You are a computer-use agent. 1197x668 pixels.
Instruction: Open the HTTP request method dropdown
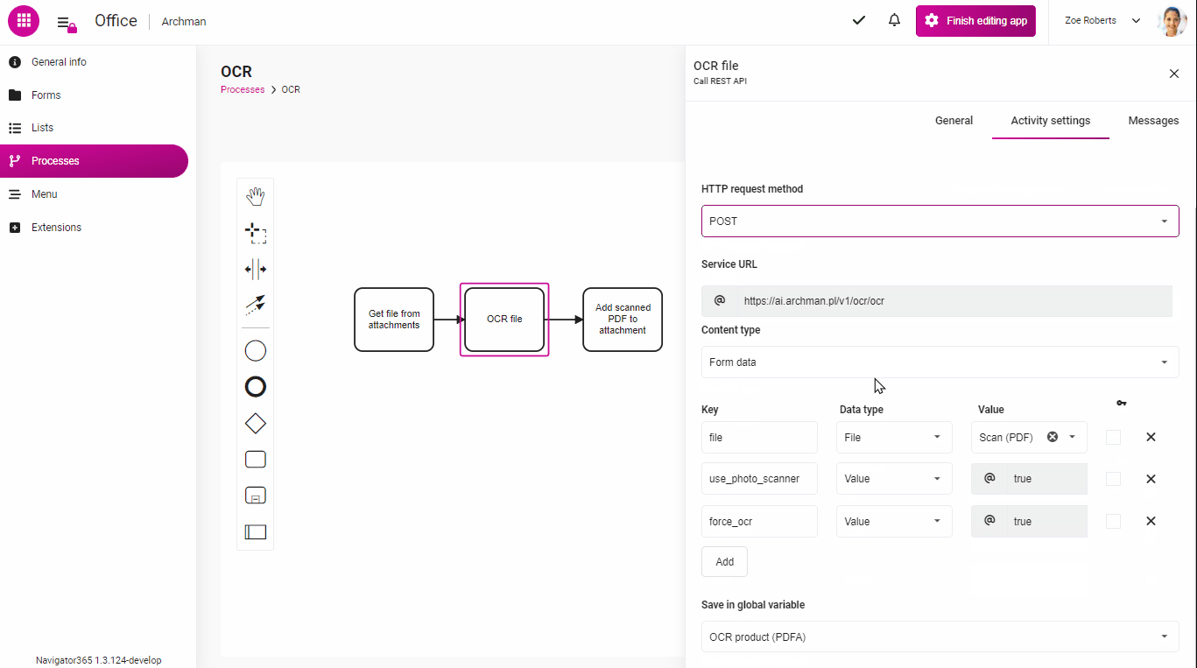940,221
